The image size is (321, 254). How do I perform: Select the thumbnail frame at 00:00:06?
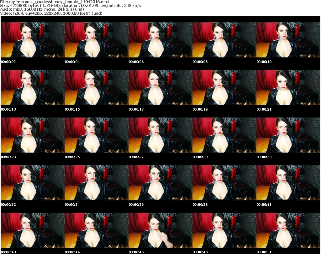tap(160, 40)
